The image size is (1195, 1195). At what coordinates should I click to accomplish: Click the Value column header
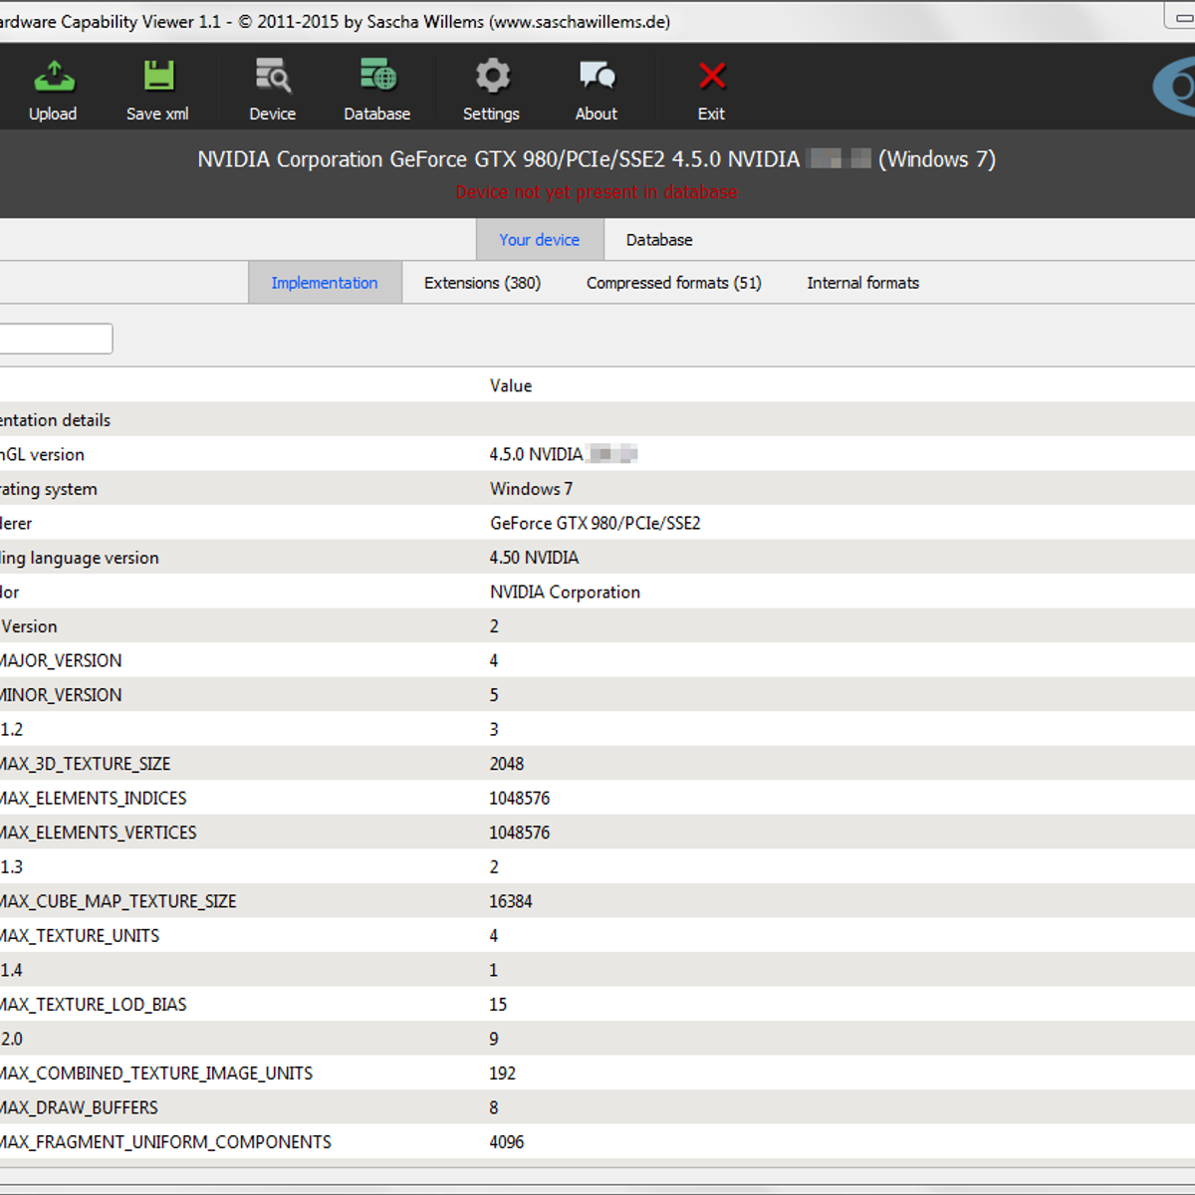coord(511,385)
